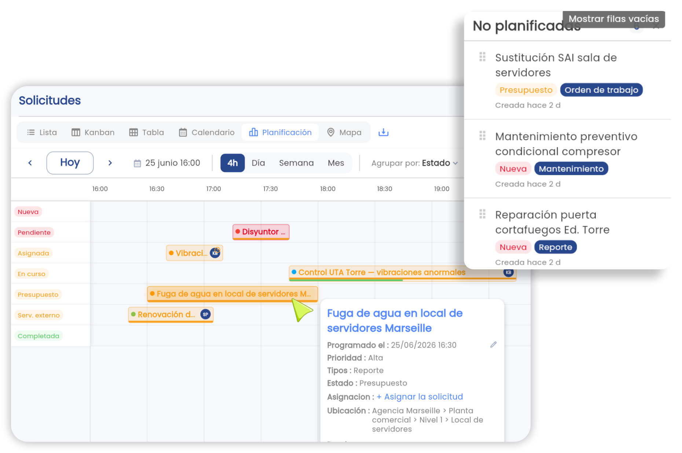682x453 pixels.
Task: Click the SP avatar on Renovación task
Action: click(205, 314)
